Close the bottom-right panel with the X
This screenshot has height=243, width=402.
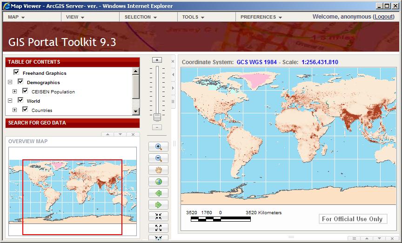click(x=392, y=238)
